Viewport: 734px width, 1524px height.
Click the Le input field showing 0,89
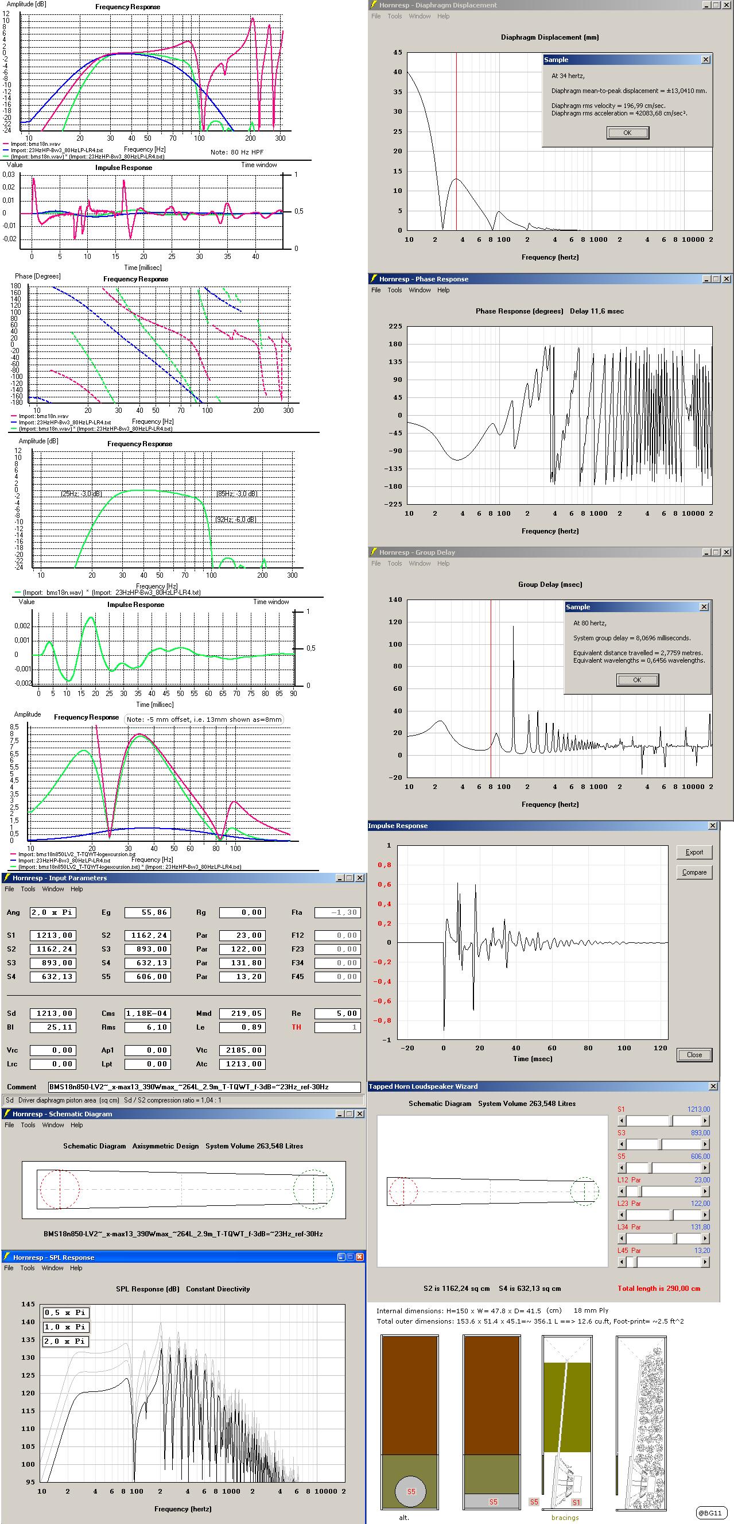243,1028
